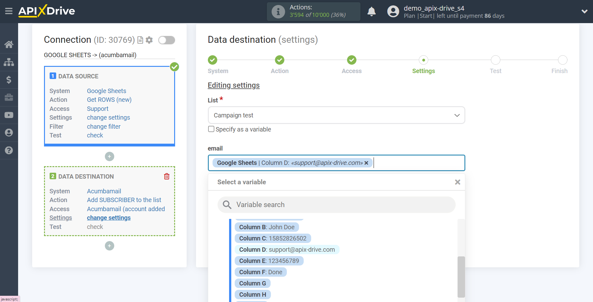
Task: Expand the account menu chevron
Action: 584,12
